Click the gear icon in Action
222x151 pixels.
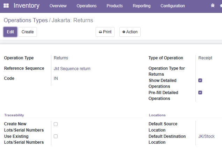click(x=124, y=32)
